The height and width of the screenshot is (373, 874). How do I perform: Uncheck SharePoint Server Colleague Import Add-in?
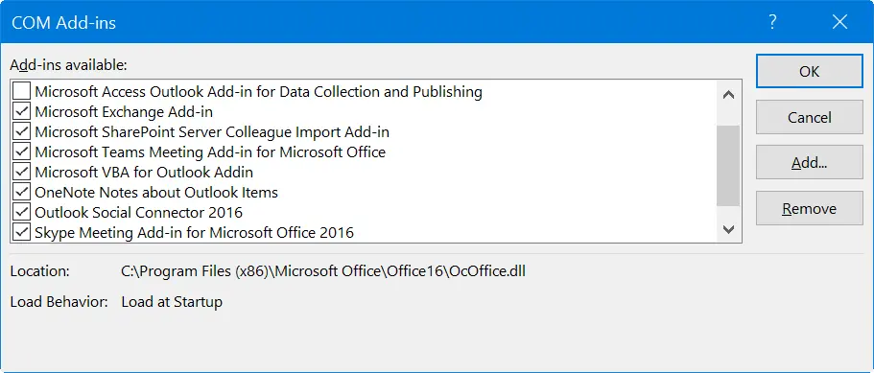pyautogui.click(x=22, y=132)
